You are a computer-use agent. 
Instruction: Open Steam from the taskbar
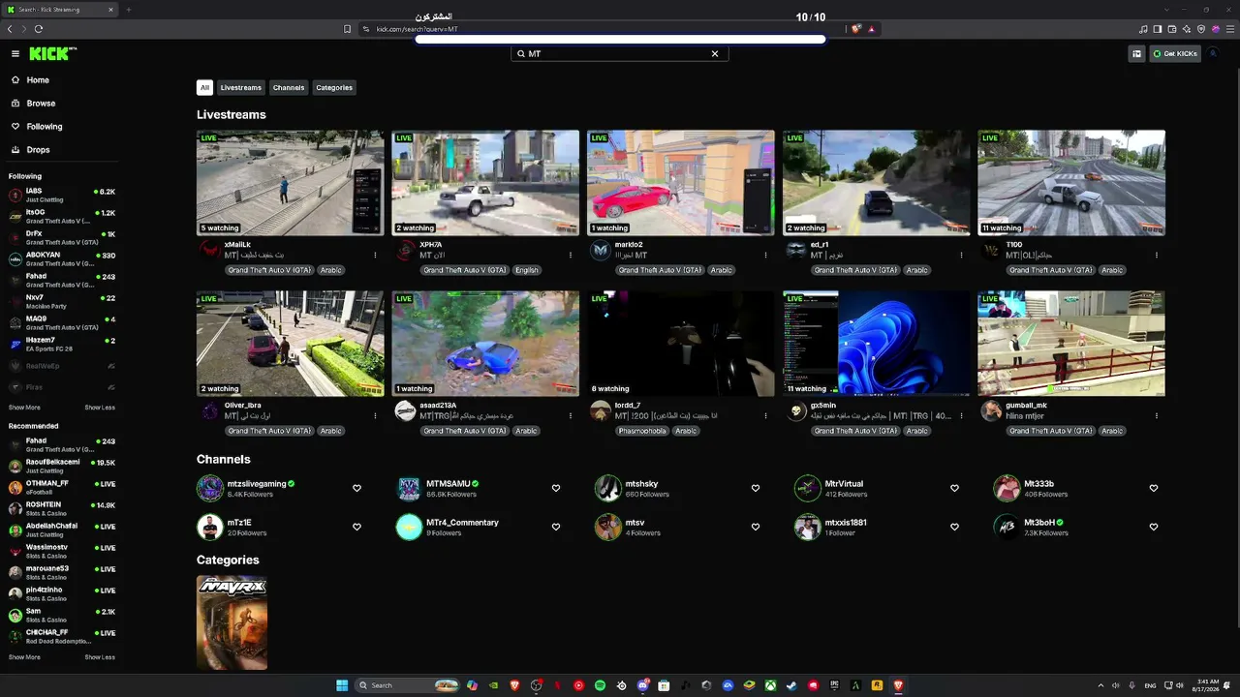[x=791, y=685]
